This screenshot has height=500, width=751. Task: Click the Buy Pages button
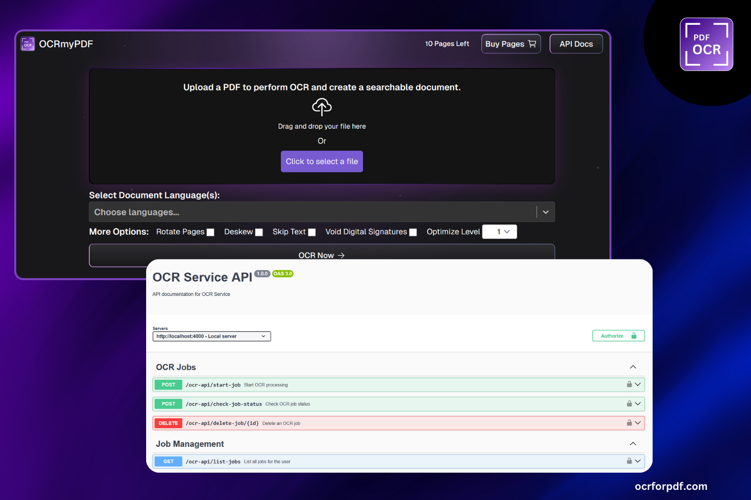pos(511,44)
